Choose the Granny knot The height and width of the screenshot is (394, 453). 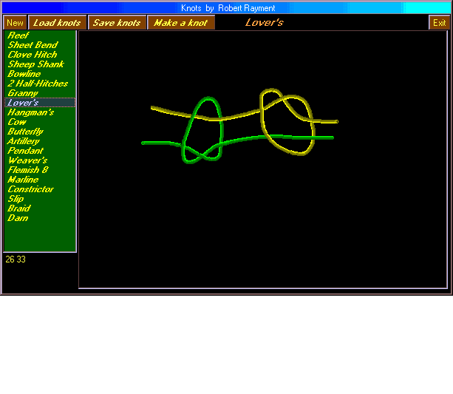coord(23,93)
